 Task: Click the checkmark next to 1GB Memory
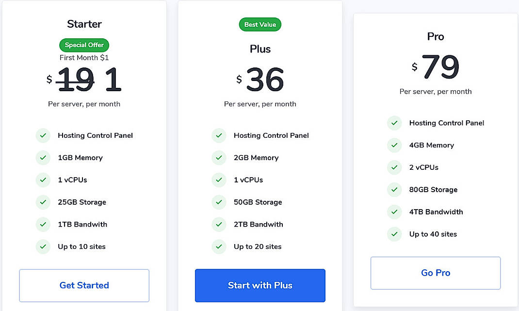tap(43, 158)
